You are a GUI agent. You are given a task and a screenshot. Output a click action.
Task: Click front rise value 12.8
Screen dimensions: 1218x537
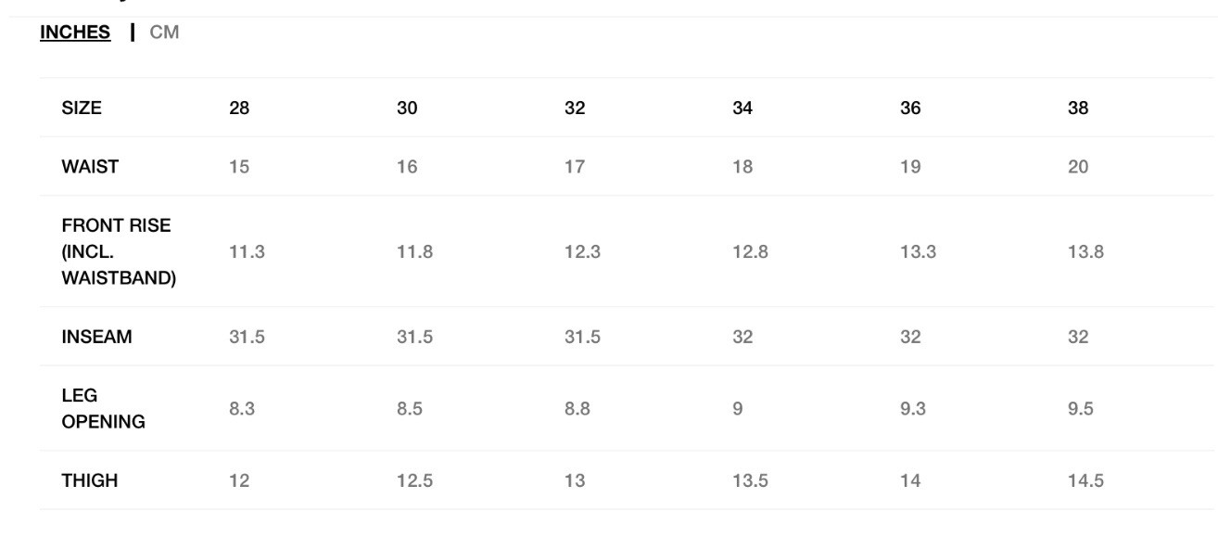coord(750,251)
